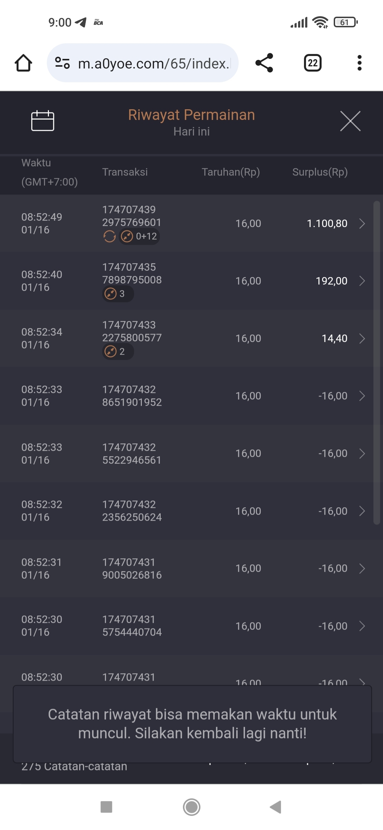Tap the site settings icon in address bar
This screenshot has height=830, width=383.
tap(62, 63)
